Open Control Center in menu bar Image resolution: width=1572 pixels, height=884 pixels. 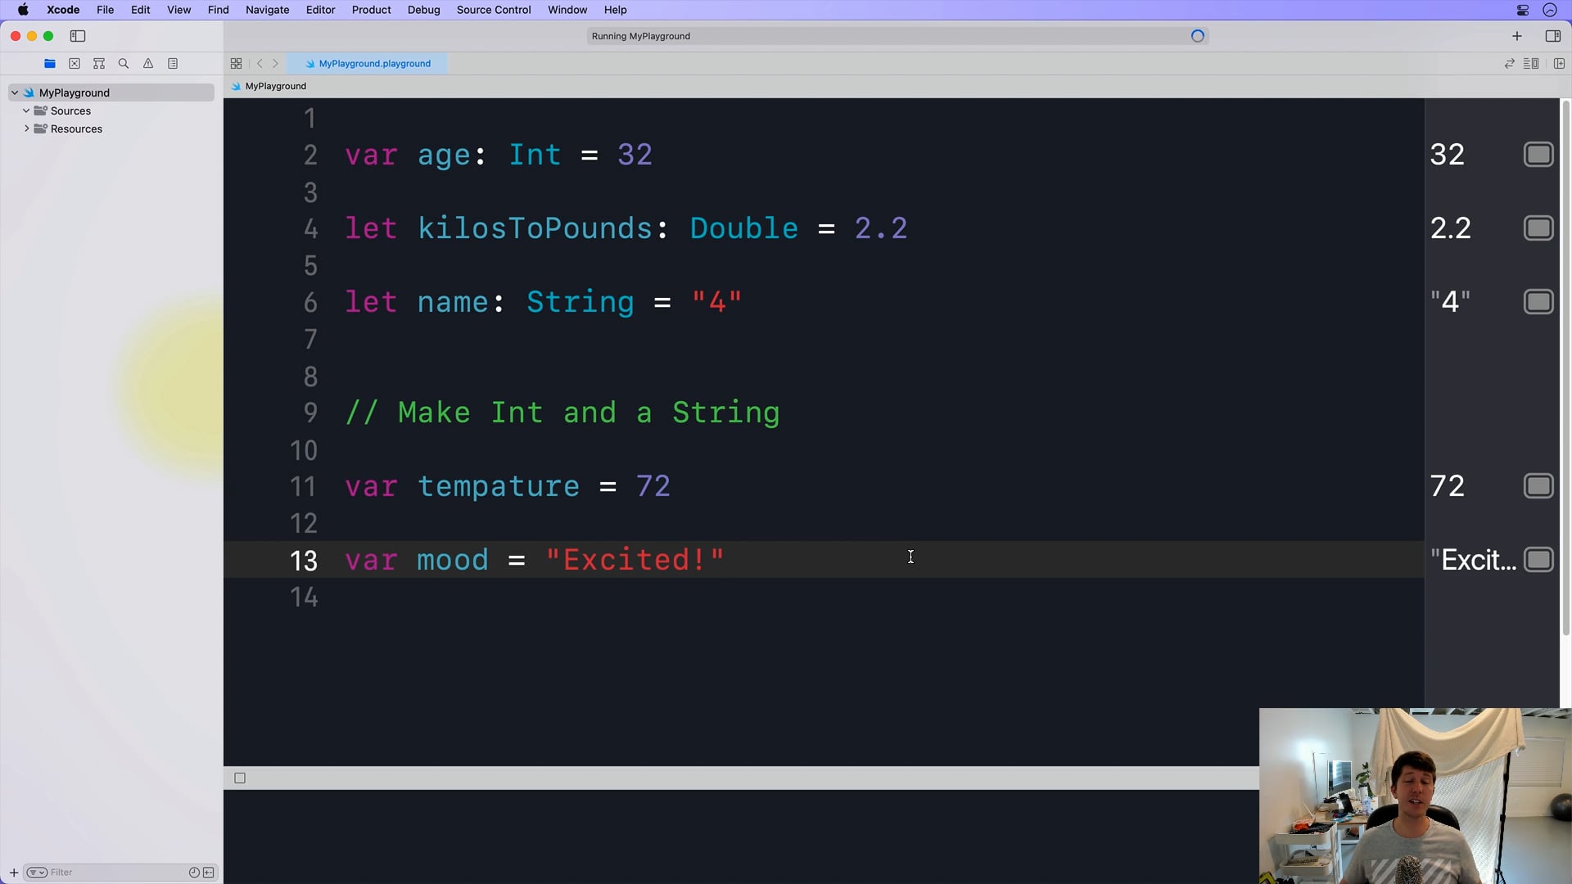1523,10
